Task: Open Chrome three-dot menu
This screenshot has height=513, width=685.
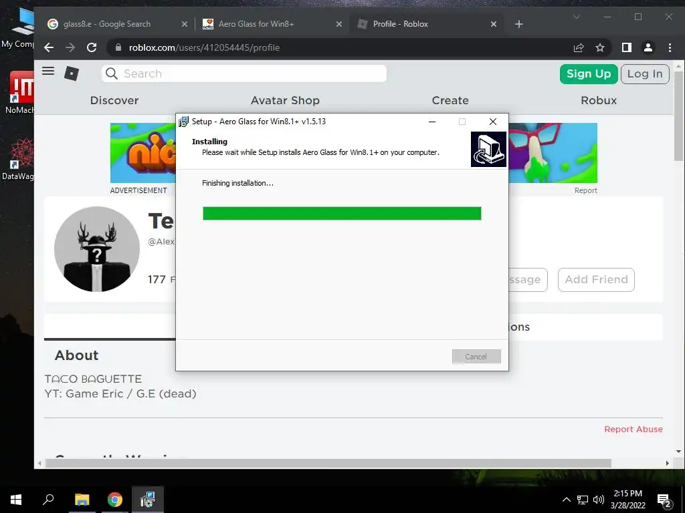Action: pyautogui.click(x=670, y=47)
